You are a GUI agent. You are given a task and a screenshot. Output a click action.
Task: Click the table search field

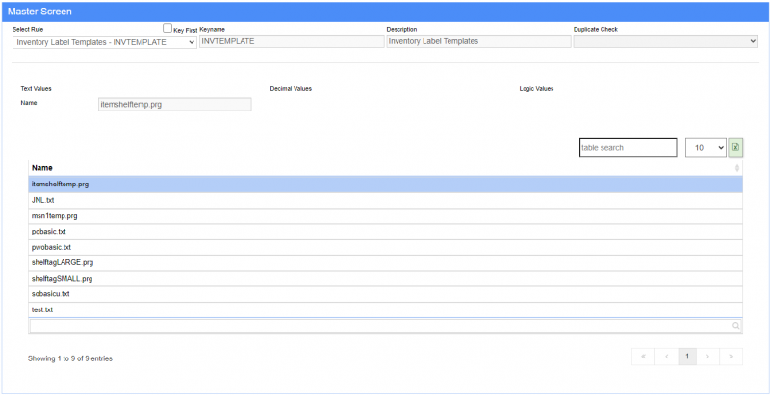[628, 148]
